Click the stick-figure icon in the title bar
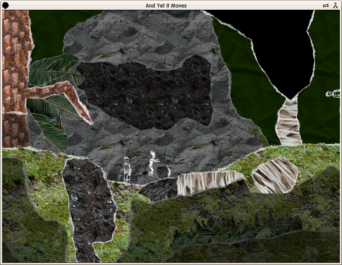The image size is (342, 265). (x=336, y=5)
